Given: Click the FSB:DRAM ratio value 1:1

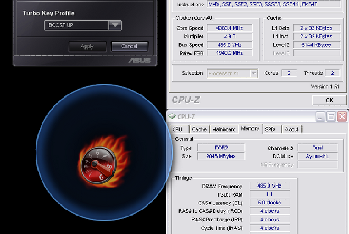Looking at the screenshot, I should [270, 194].
